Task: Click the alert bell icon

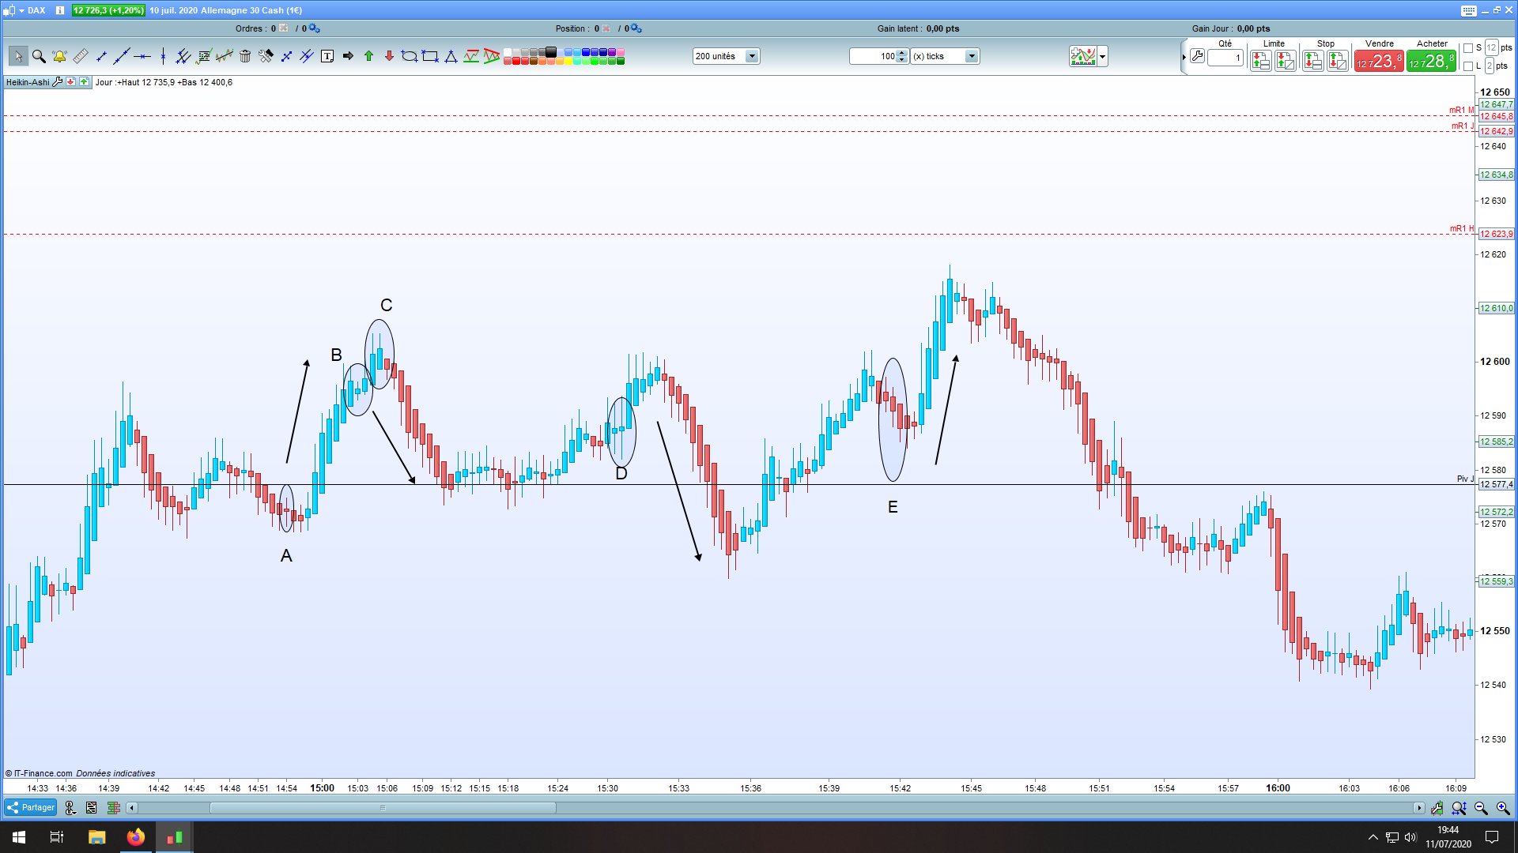Action: coord(59,56)
